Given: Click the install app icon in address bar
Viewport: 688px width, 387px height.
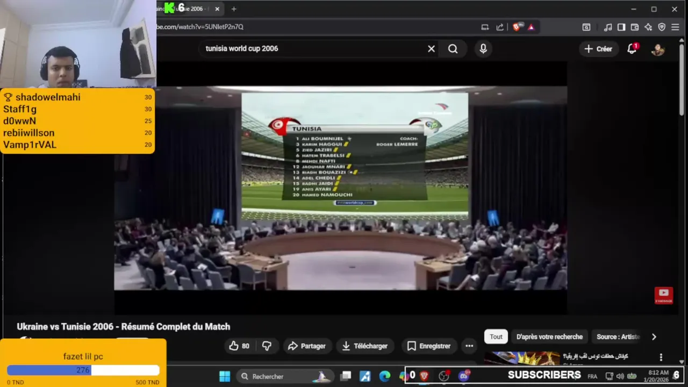Looking at the screenshot, I should click(485, 27).
